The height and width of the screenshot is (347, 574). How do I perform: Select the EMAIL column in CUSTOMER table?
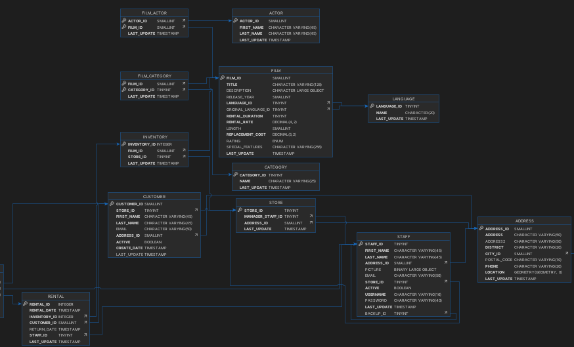click(123, 229)
